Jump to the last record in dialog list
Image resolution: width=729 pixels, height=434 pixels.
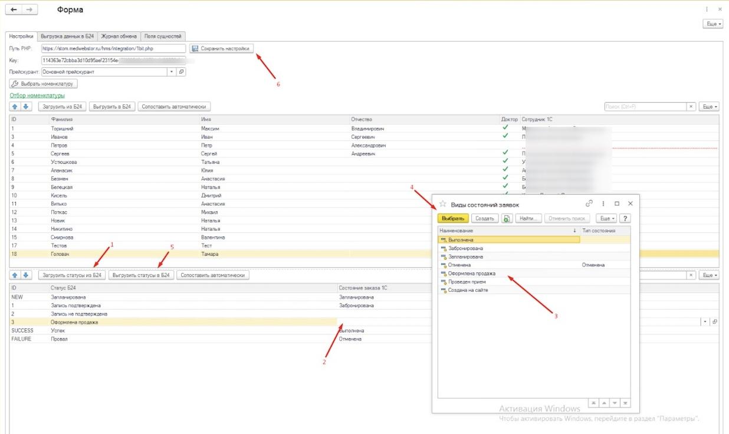(x=625, y=403)
